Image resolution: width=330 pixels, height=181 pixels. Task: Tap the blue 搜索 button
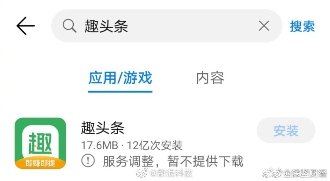302,26
